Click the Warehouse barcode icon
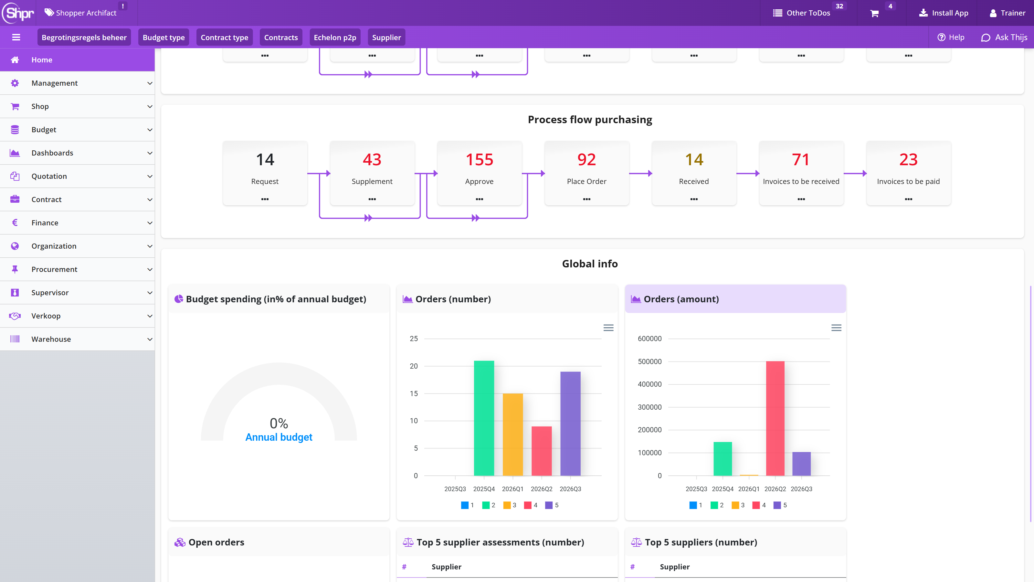 pos(15,339)
